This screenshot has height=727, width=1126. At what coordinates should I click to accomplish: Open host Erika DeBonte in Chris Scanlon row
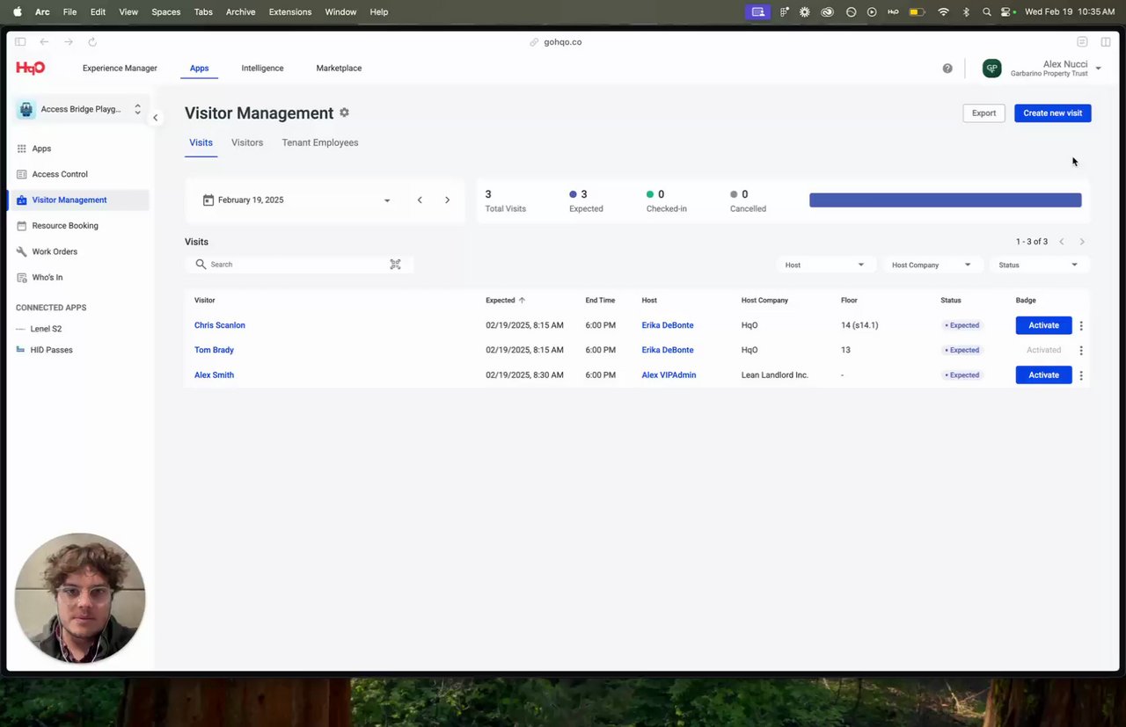click(668, 325)
